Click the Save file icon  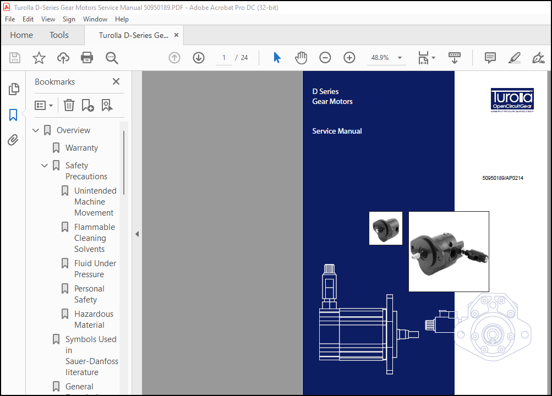tap(15, 58)
